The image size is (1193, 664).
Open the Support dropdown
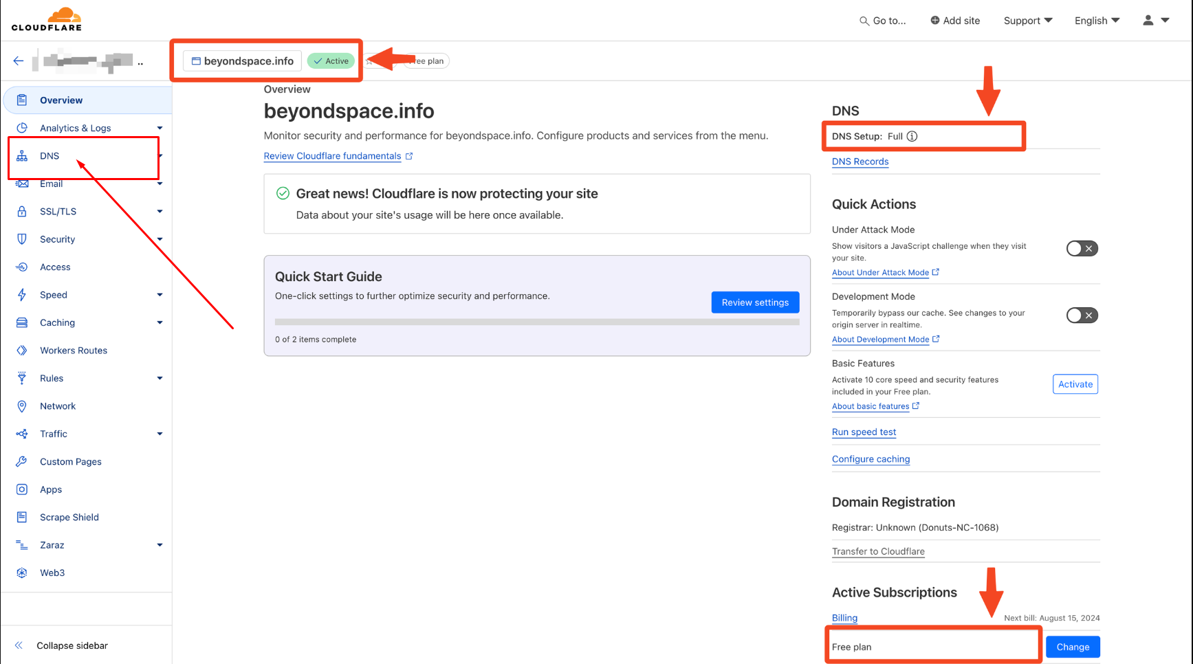coord(1027,21)
